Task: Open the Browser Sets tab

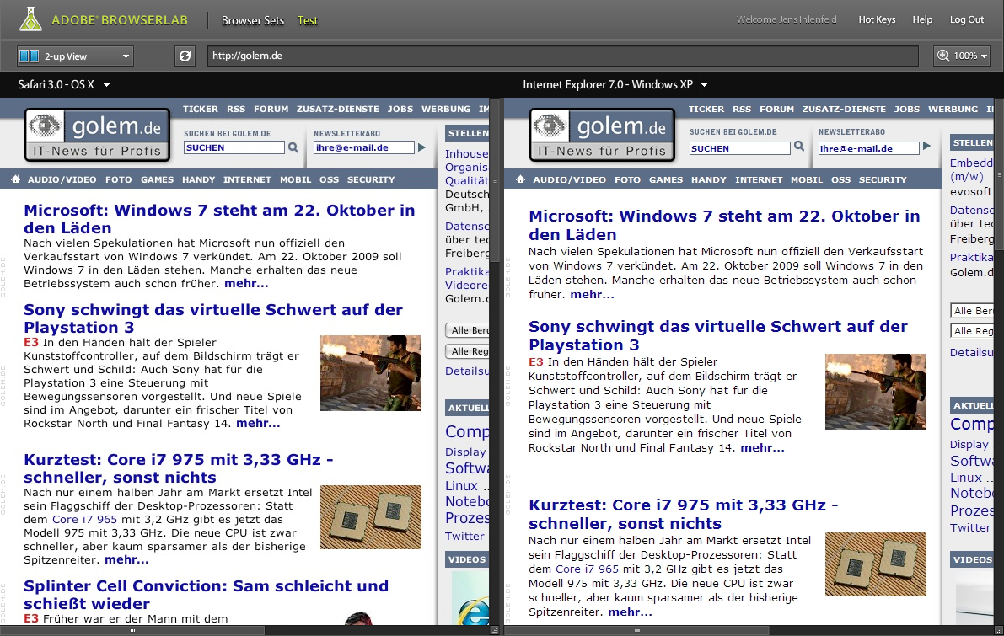Action: [x=252, y=20]
